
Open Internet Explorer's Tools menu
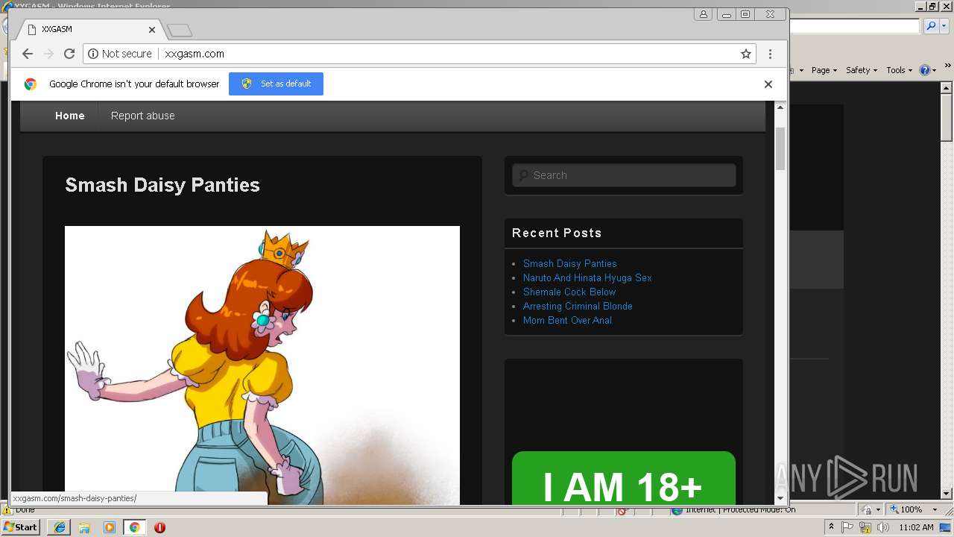point(899,70)
